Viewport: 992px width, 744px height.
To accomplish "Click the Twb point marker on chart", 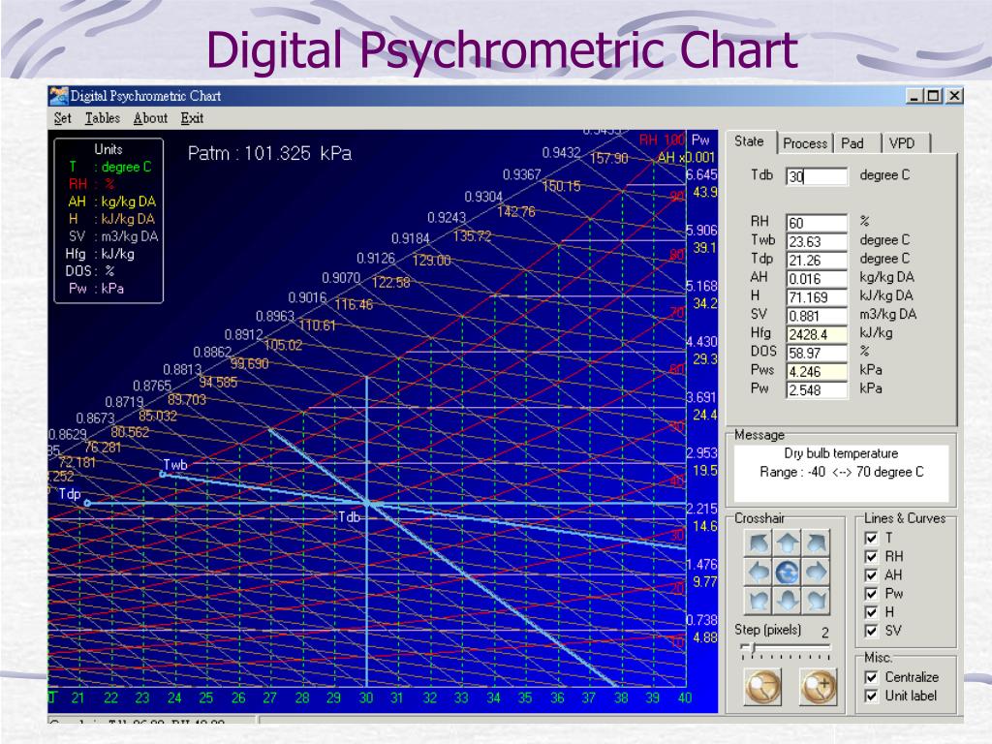I will (x=163, y=474).
